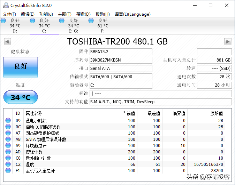235x185 pixels.
Task: Select the 通电小时数 attribute row name
Action: click(36, 121)
